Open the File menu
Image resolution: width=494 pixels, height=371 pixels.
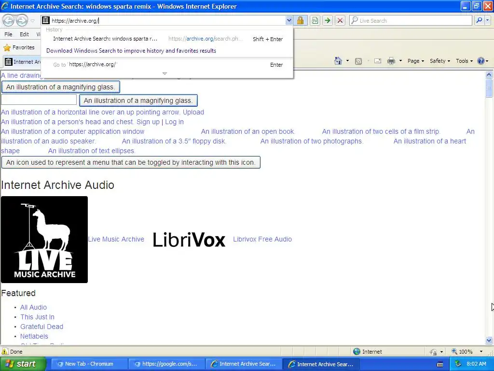coord(9,34)
